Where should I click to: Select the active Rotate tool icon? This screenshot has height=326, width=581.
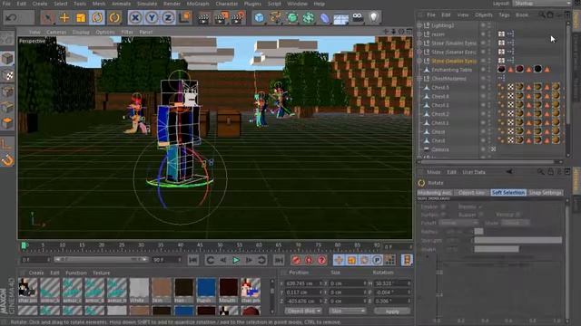pyautogui.click(x=97, y=17)
